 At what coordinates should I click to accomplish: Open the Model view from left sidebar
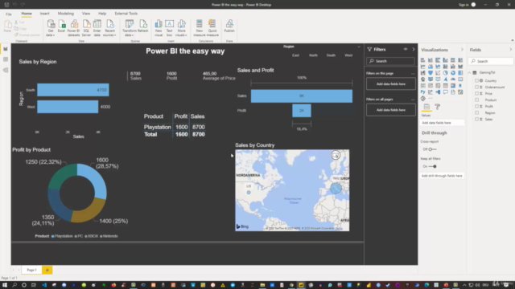tap(6, 70)
